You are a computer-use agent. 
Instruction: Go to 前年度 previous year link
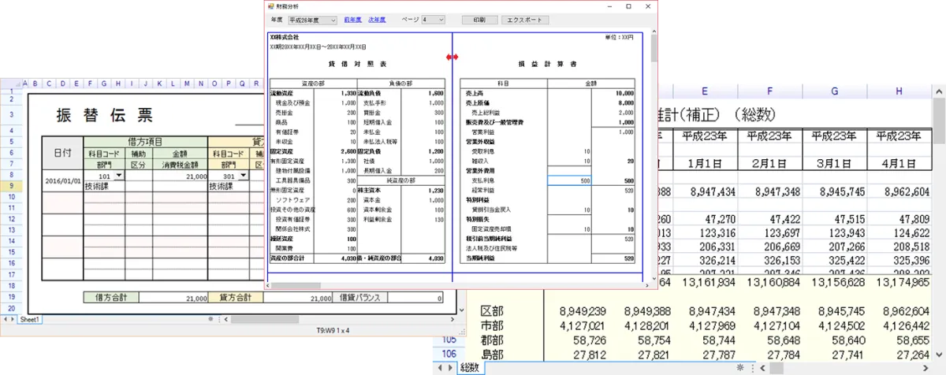click(352, 19)
